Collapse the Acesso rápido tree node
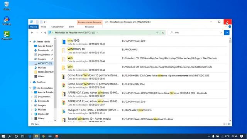Image resolution: width=247 pixels, height=139 pixels. 30,42
